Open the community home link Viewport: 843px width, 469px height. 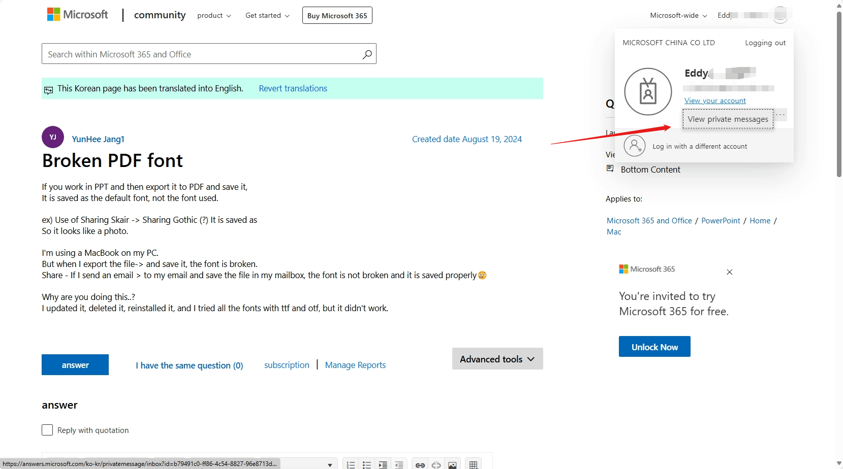160,15
